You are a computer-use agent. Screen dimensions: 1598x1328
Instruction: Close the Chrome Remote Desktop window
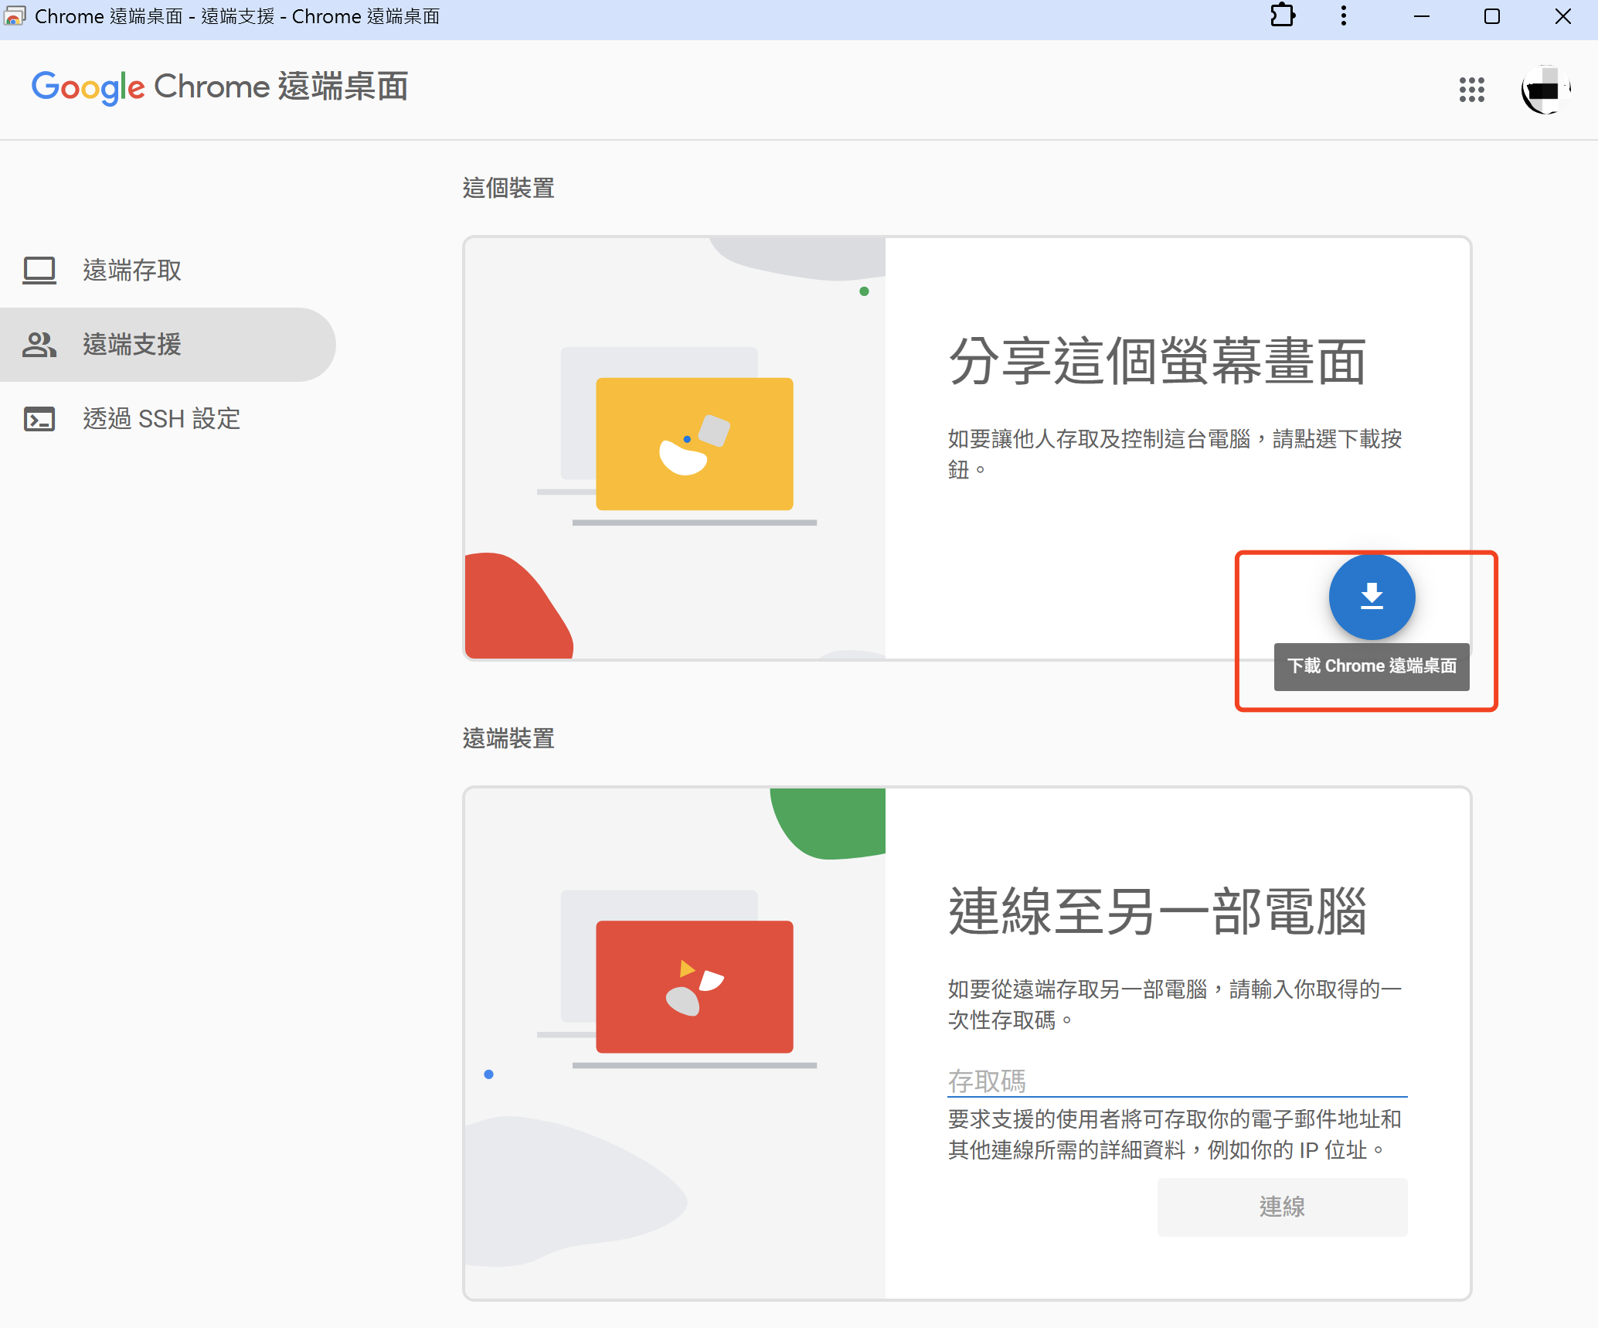[x=1562, y=16]
